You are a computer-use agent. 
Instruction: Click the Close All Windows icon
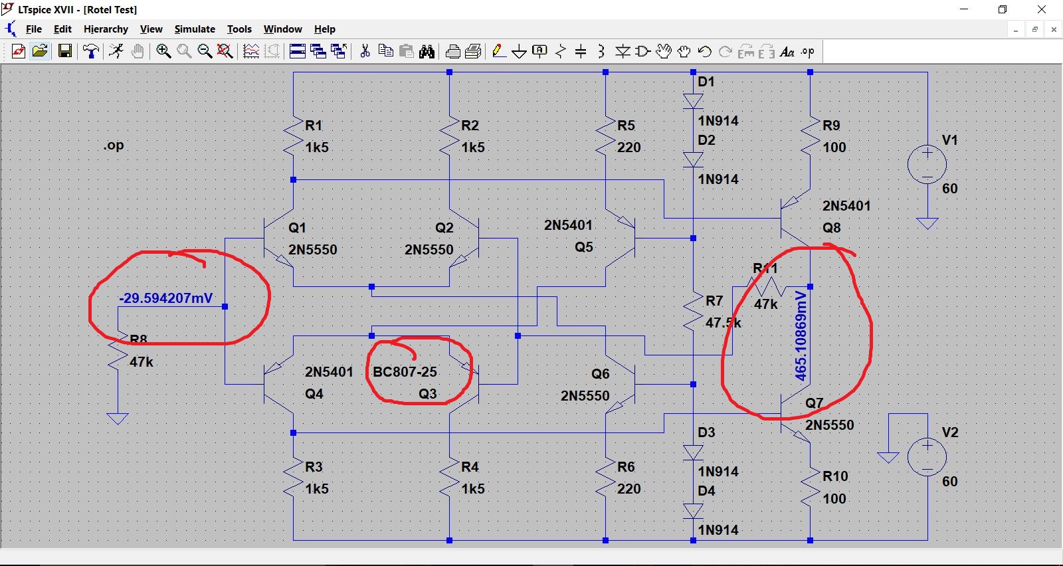click(x=339, y=51)
